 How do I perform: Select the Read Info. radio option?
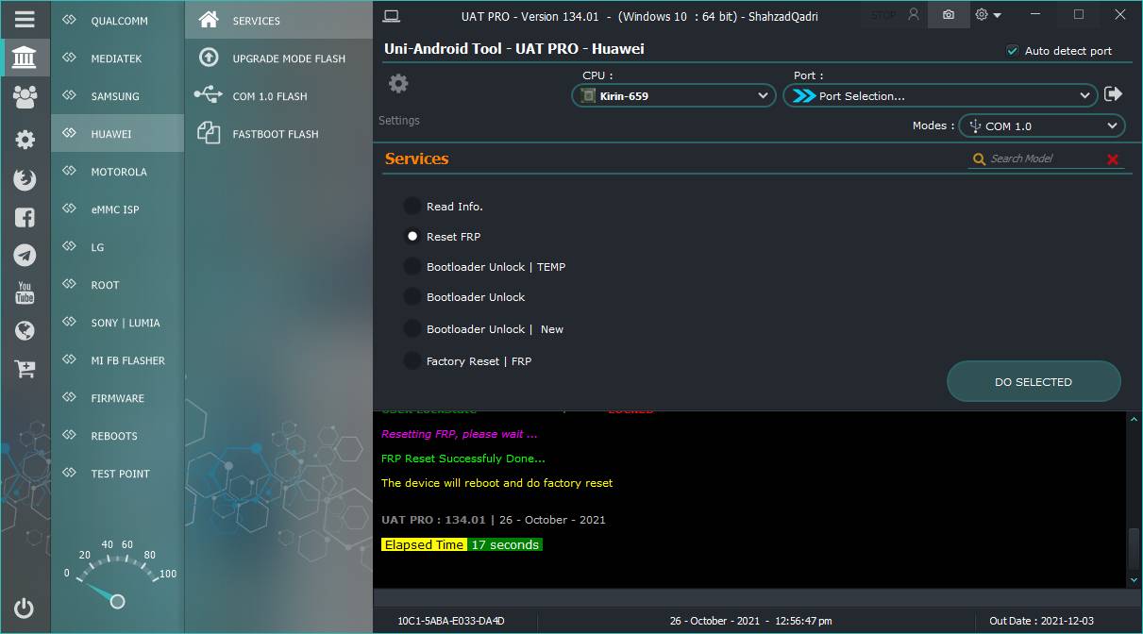(412, 206)
